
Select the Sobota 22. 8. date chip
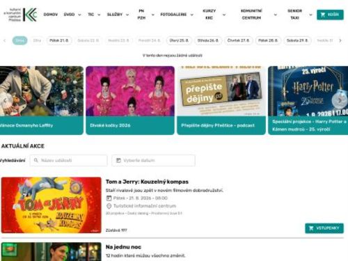coord(88,40)
